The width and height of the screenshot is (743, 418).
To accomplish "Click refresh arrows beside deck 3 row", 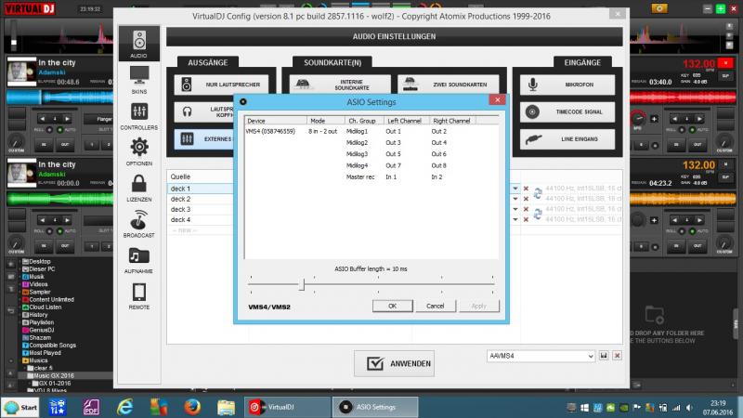I will [538, 215].
